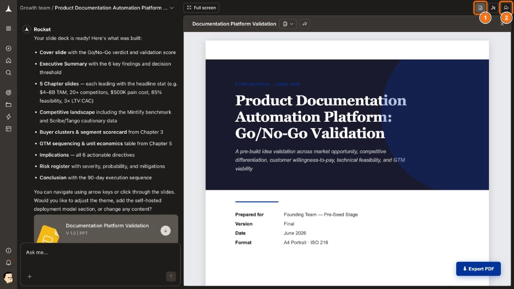
Task: Share the Documentation Platform Validation document
Action: tap(305, 24)
